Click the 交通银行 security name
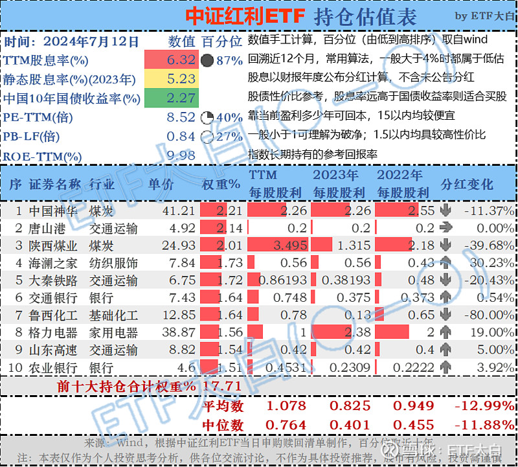 click(53, 298)
